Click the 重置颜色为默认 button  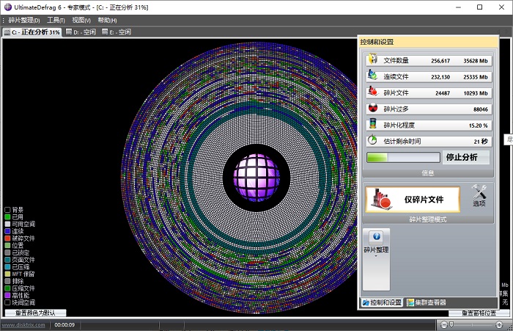coord(35,313)
